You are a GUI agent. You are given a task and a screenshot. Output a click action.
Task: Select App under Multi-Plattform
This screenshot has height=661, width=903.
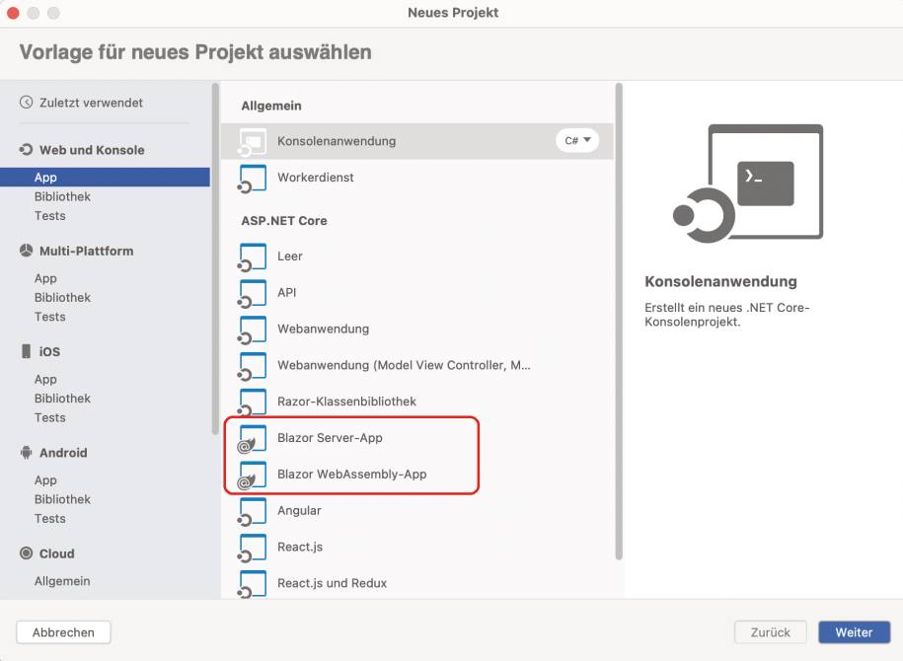point(45,278)
